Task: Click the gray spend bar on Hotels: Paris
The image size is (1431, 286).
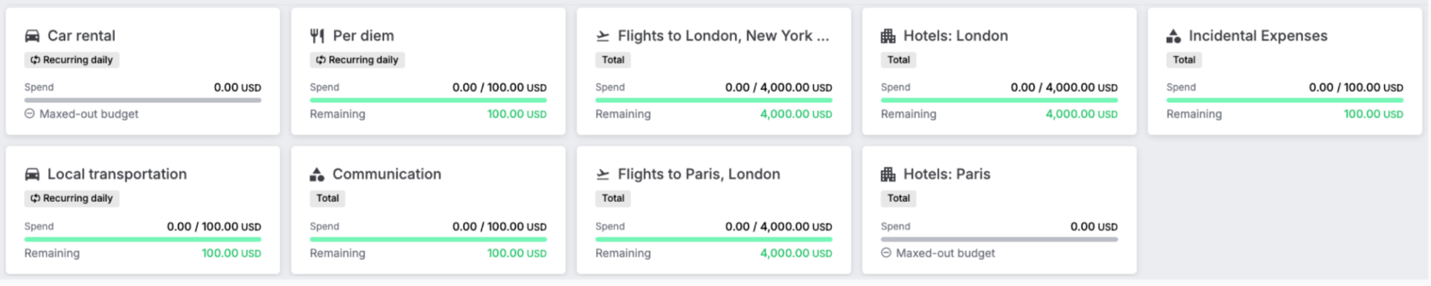Action: [999, 239]
